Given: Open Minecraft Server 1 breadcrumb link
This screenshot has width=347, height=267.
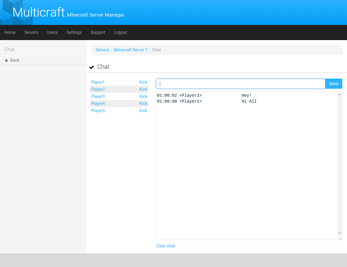Looking at the screenshot, I should [130, 50].
